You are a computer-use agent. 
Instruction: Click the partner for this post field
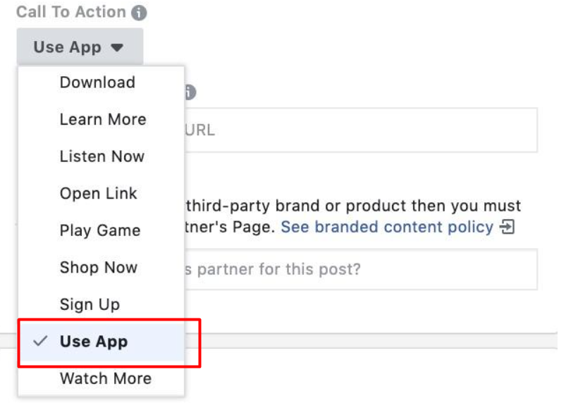pyautogui.click(x=359, y=270)
